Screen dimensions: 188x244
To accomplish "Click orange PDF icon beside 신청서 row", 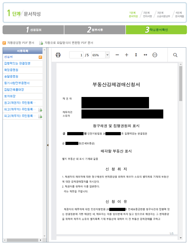I will click(40, 57).
